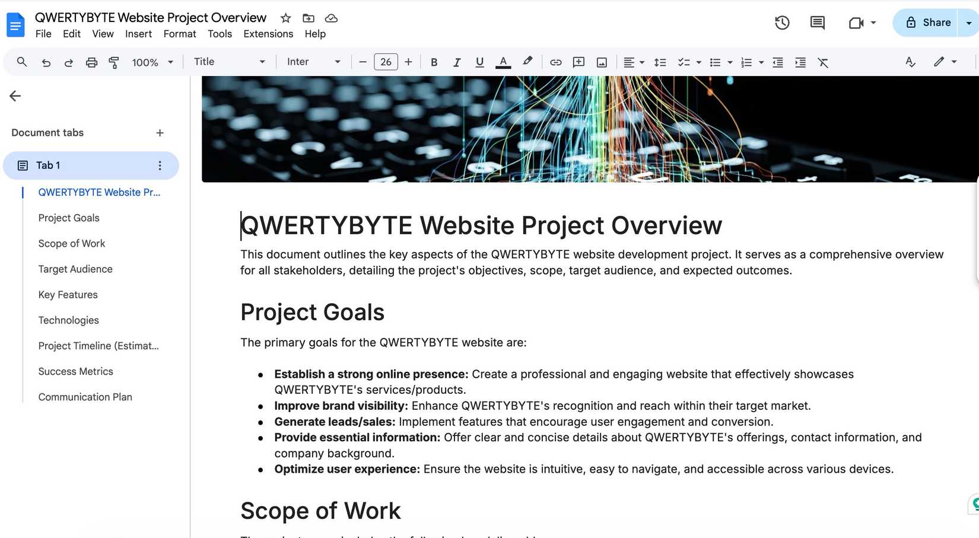Insert a link
979x538 pixels.
555,62
